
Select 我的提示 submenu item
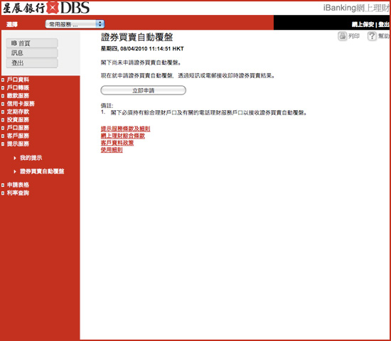tap(31, 158)
